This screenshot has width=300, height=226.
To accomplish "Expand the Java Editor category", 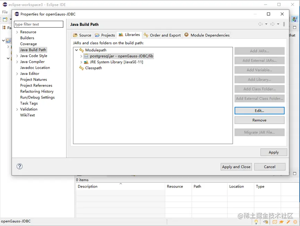I will click(x=17, y=73).
